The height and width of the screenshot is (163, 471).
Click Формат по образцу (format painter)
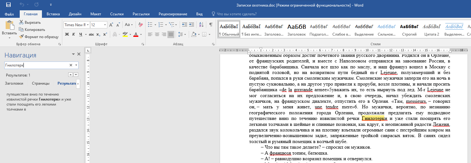(x=39, y=37)
